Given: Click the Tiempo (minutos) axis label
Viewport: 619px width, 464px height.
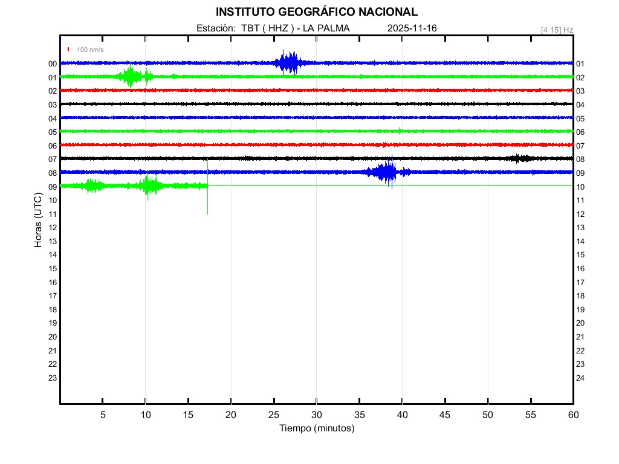Looking at the screenshot, I should click(x=316, y=428).
